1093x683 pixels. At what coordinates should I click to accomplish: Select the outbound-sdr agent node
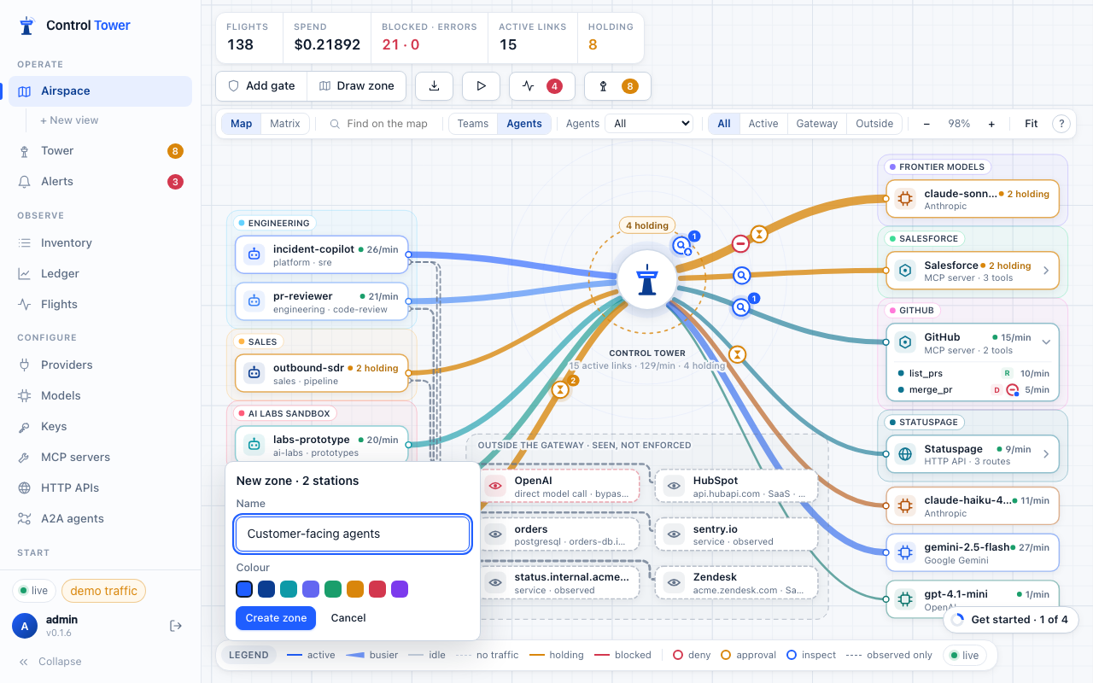(322, 373)
